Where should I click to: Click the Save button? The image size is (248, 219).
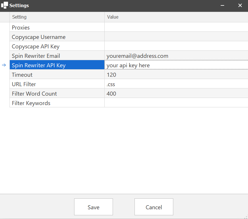click(93, 207)
